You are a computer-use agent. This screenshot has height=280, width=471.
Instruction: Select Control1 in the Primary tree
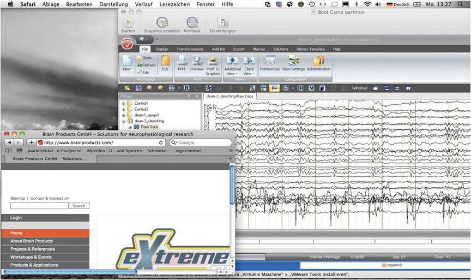141,104
